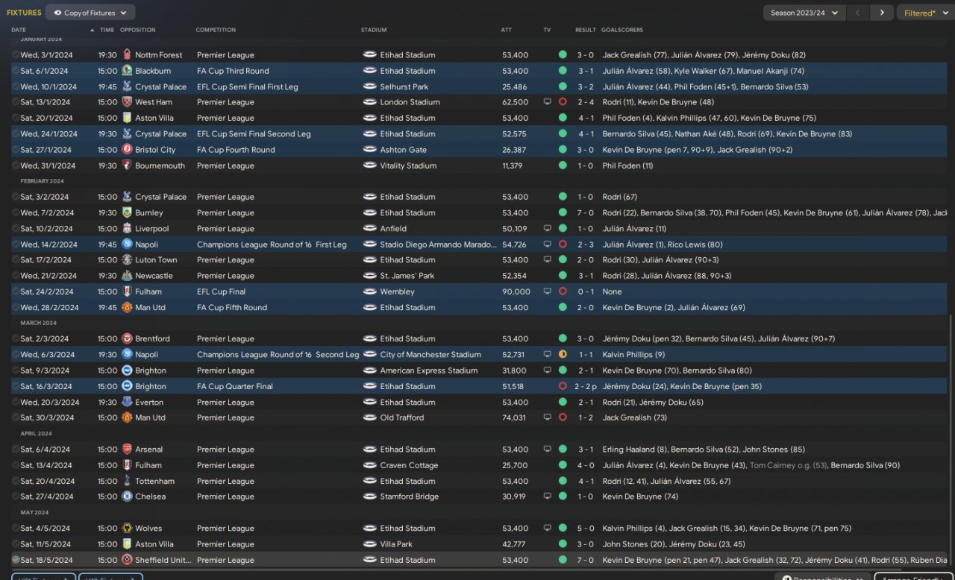Click the sort arrow on the Date column
Image resolution: width=955 pixels, height=580 pixels.
pyautogui.click(x=92, y=30)
